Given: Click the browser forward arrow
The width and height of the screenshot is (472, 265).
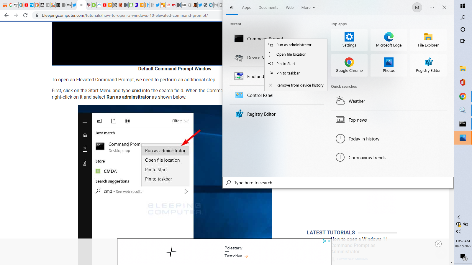Looking at the screenshot, I should pyautogui.click(x=16, y=15).
